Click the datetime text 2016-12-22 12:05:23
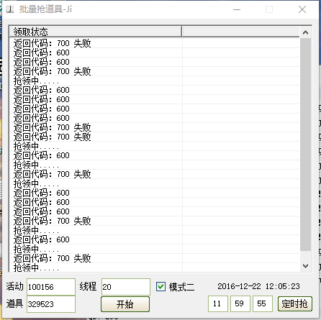The image size is (321, 320). click(258, 286)
